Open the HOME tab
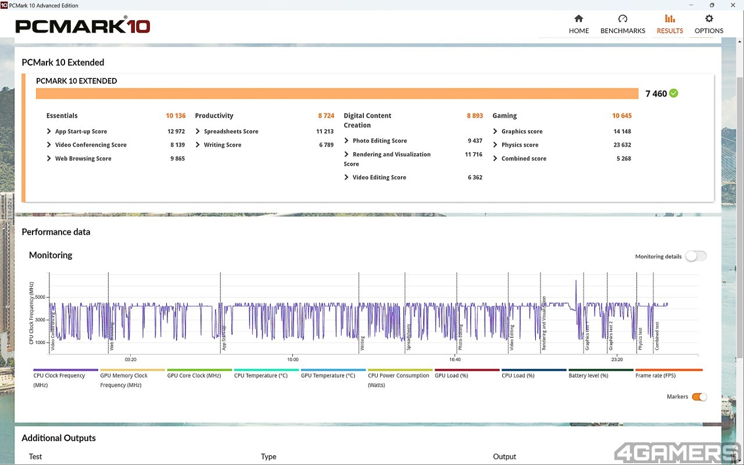Viewport: 744px width, 465px height. click(579, 24)
